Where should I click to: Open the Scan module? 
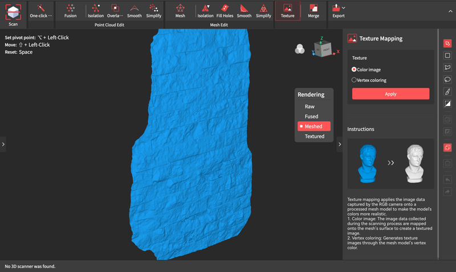(13, 15)
